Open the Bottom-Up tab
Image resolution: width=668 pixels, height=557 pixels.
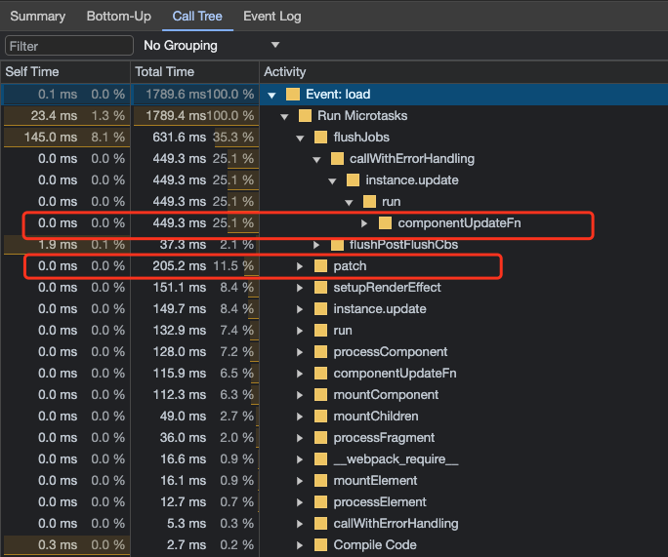[119, 17]
